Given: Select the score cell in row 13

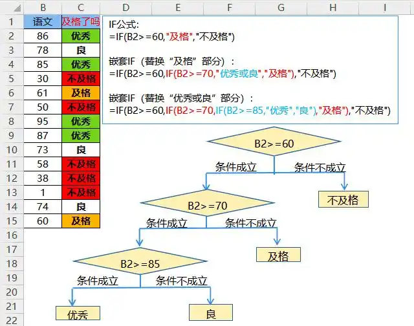Looking at the screenshot, I should (x=43, y=193).
